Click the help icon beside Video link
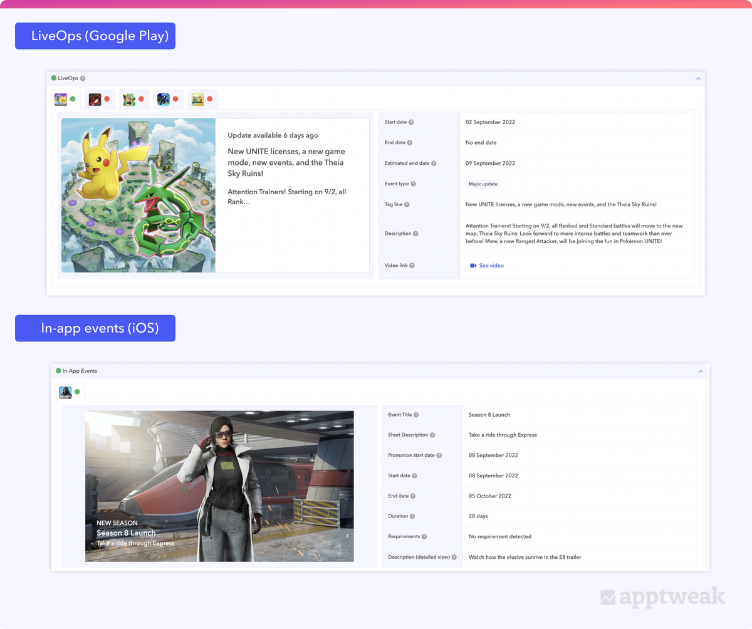 tap(412, 266)
